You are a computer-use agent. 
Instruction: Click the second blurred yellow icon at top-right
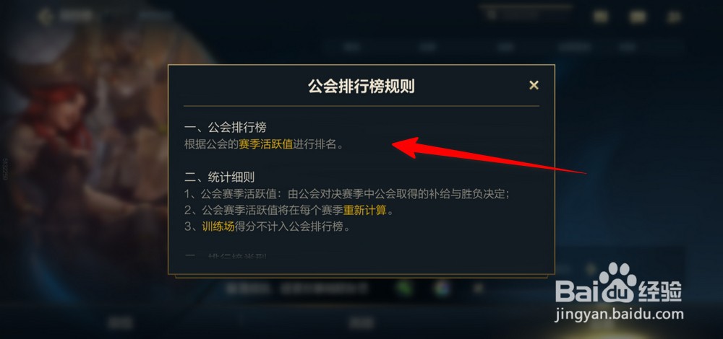pyautogui.click(x=637, y=17)
